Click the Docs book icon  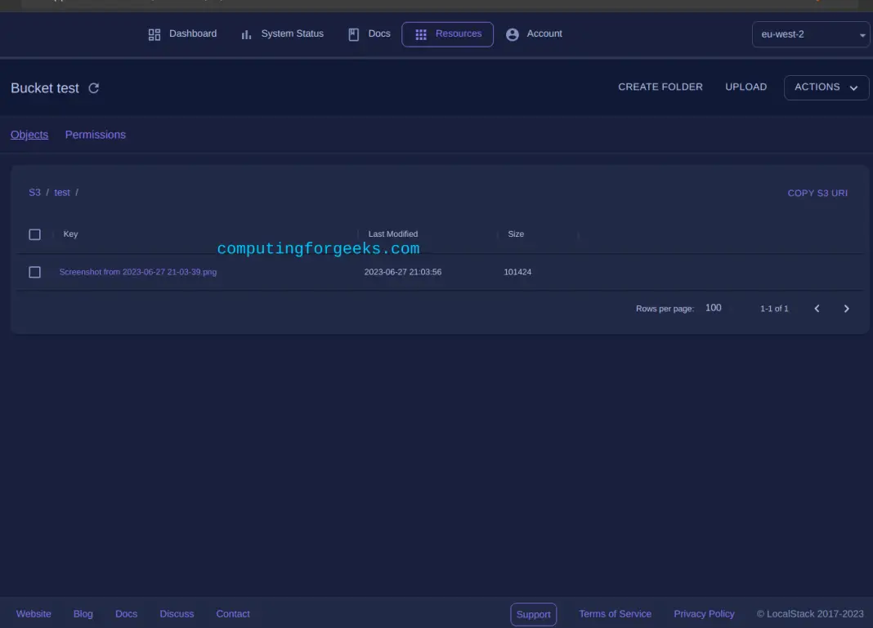[354, 34]
